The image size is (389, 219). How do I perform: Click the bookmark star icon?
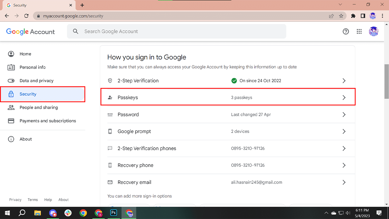click(341, 16)
